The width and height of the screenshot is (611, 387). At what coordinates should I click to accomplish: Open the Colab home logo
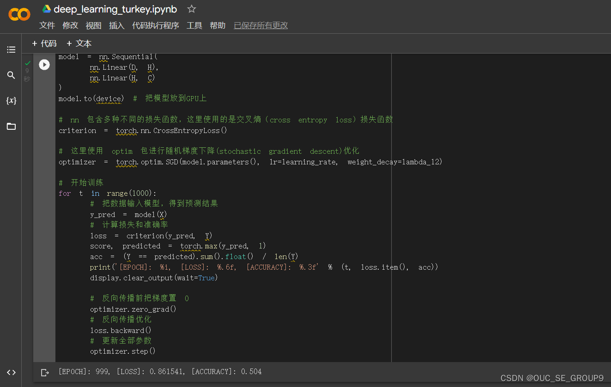click(19, 14)
